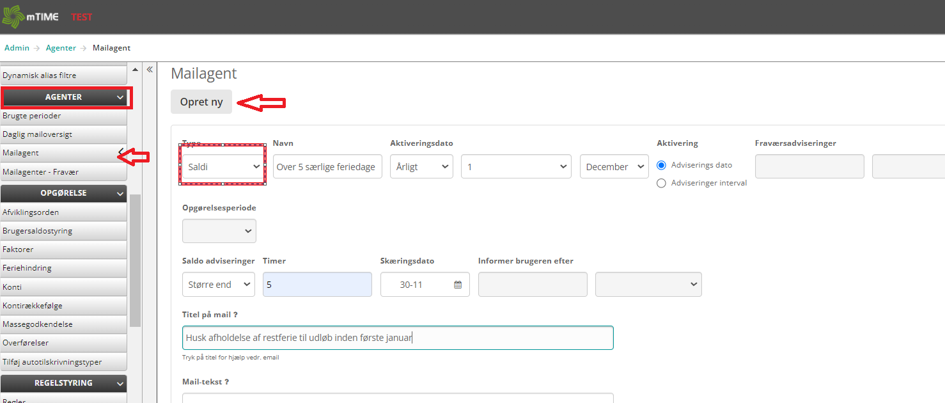The height and width of the screenshot is (403, 945).
Task: Click the Agenter breadcrumb link
Action: (61, 48)
